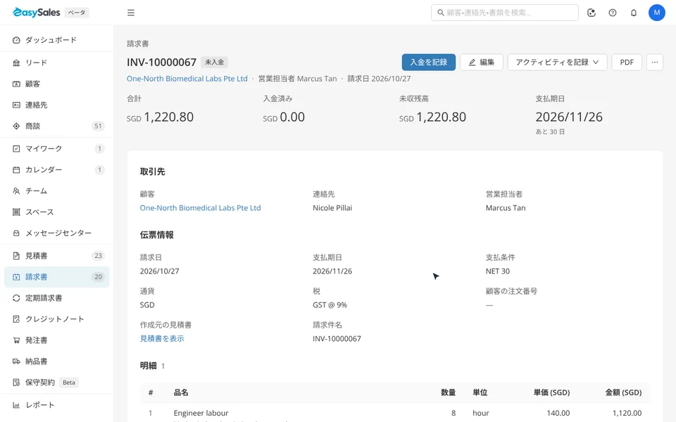The height and width of the screenshot is (422, 676).
Task: Click 未収残高 amount SGD 1,220.80
Action: pos(432,117)
